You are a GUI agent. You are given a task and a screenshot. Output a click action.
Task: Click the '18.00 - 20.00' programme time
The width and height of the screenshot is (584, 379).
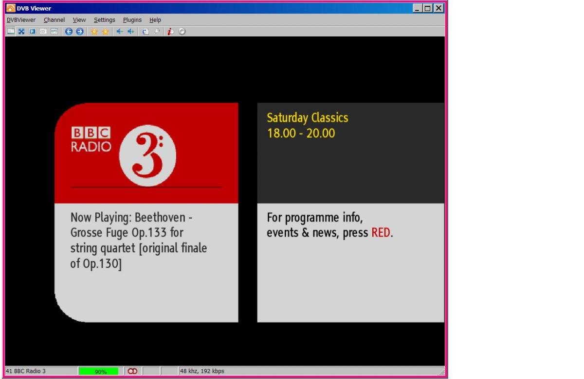(301, 133)
